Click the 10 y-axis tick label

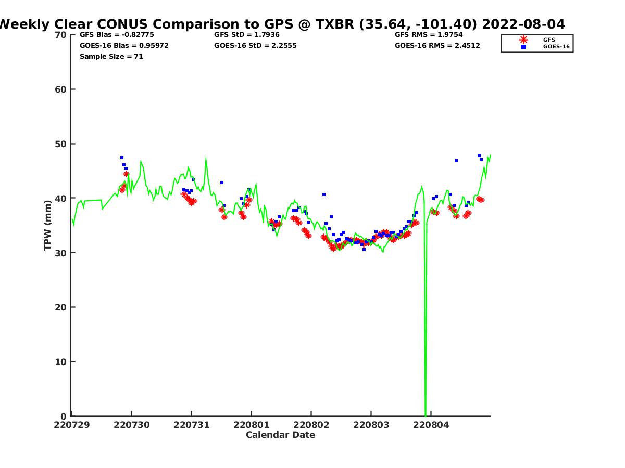tap(61, 362)
